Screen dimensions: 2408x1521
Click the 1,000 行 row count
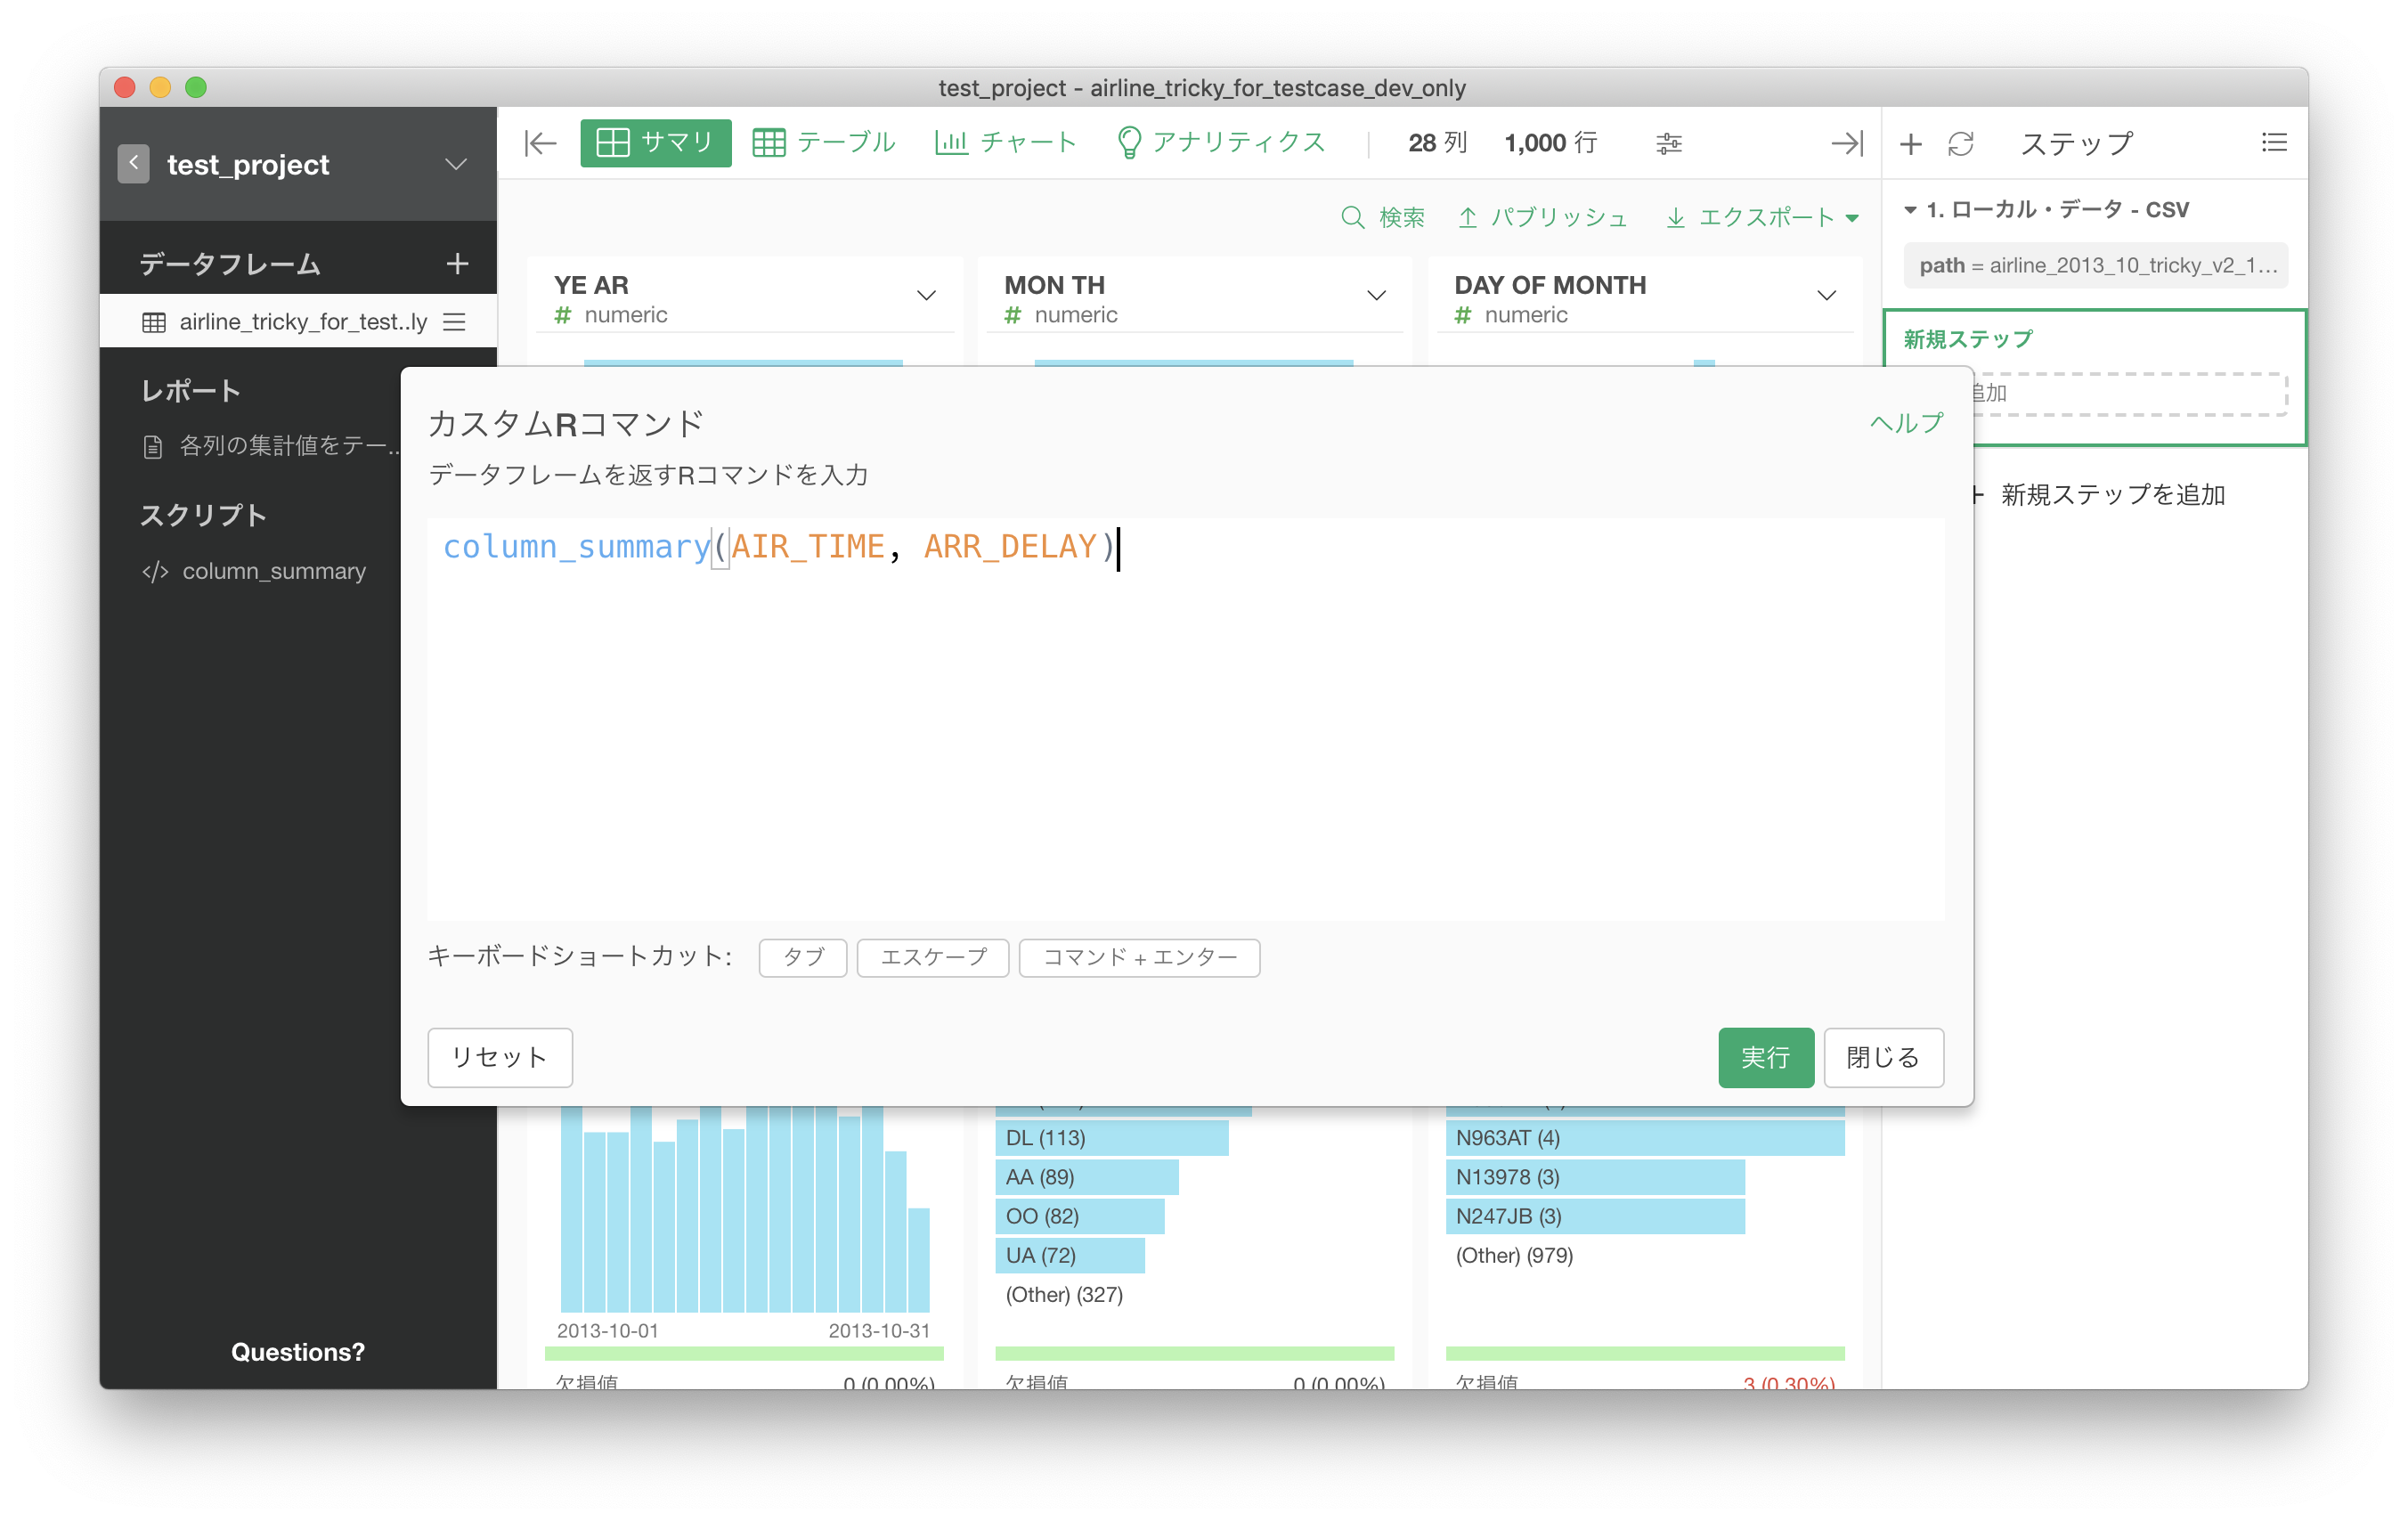click(1550, 143)
